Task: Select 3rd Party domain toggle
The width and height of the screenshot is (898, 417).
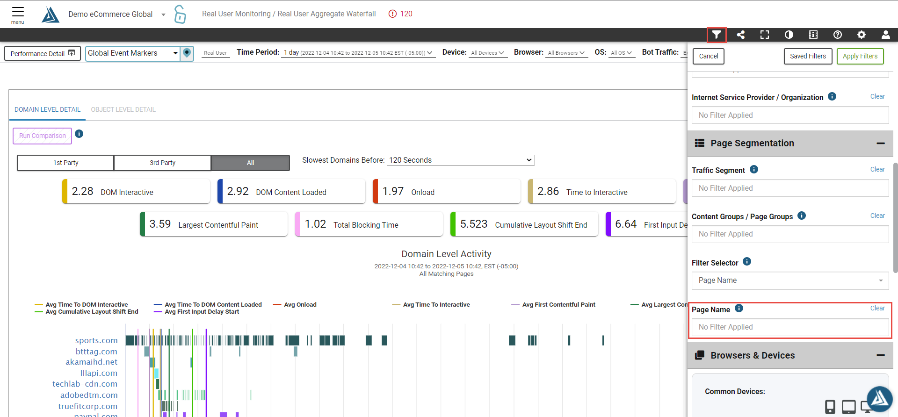Action: tap(162, 163)
